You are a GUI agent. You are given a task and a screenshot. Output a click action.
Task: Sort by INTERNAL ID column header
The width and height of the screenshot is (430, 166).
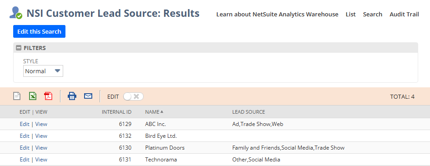coord(116,112)
